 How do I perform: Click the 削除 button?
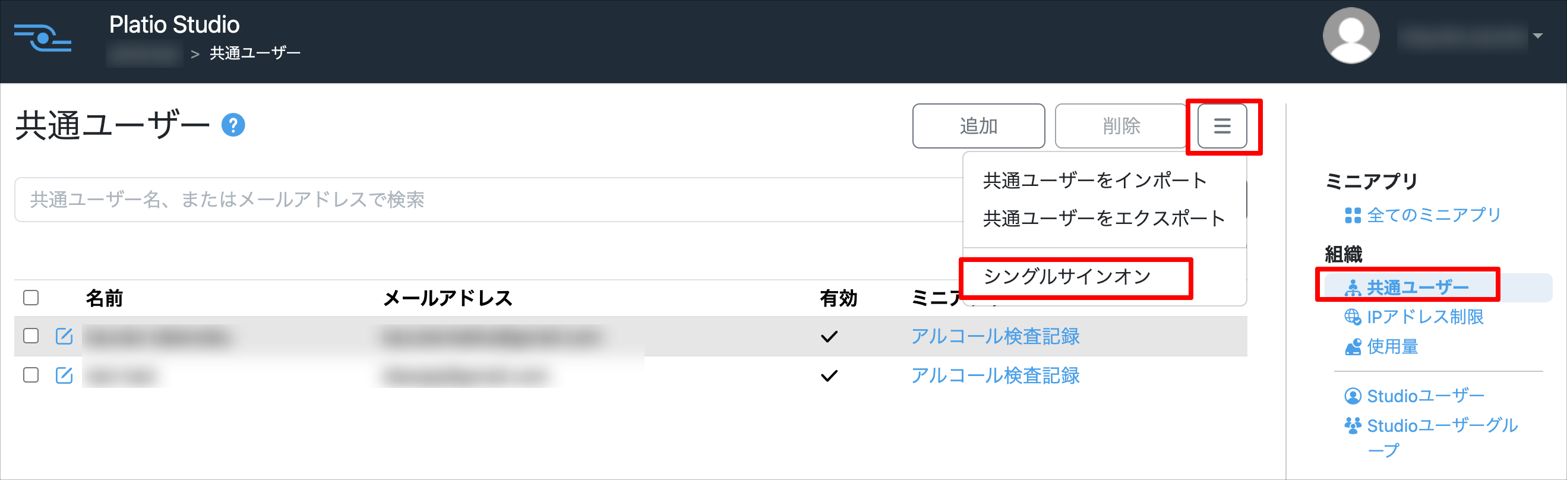pyautogui.click(x=1121, y=126)
